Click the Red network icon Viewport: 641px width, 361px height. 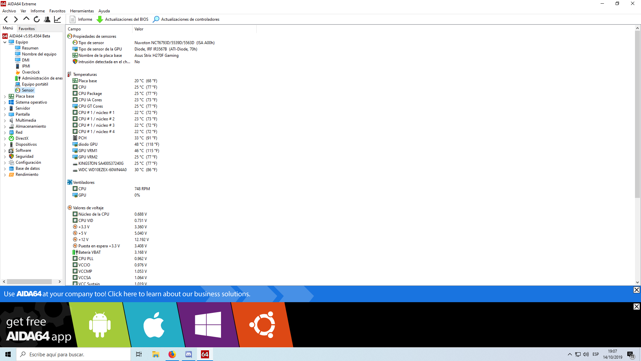coord(11,132)
